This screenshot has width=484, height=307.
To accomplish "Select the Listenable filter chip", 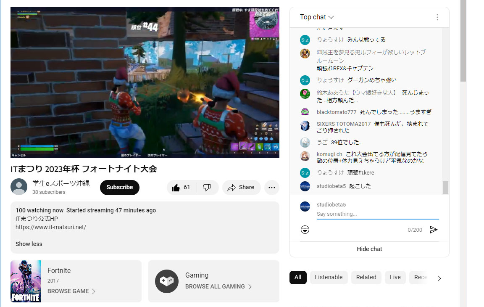I will tap(329, 277).
